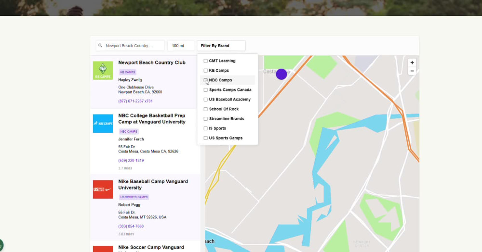Image resolution: width=482 pixels, height=252 pixels.
Task: Click the 3.7 miles distance text
Action: pos(125,168)
